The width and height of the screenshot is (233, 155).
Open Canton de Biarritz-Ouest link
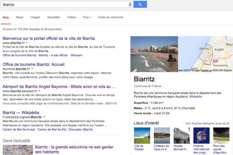pos(19,129)
